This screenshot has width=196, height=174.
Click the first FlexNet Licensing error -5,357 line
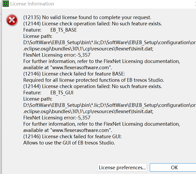(x=57, y=55)
